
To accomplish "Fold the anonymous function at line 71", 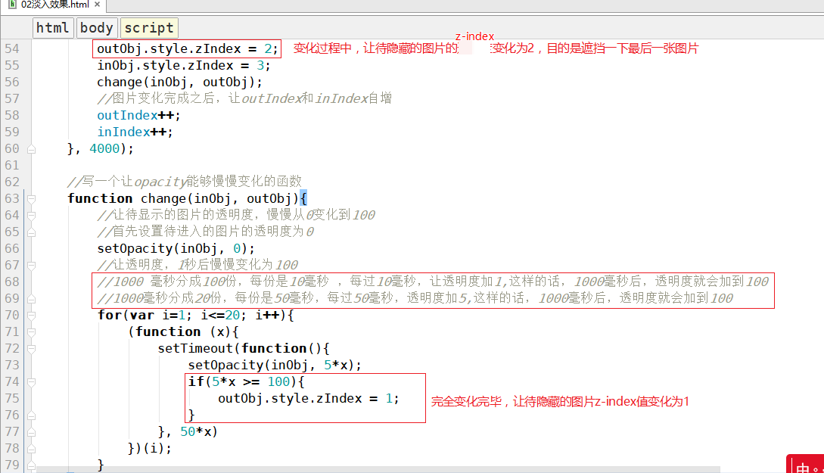I will pos(31,332).
